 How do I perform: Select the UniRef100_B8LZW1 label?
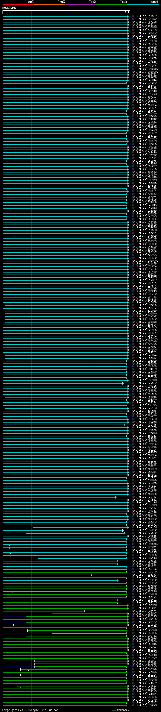point(144,650)
